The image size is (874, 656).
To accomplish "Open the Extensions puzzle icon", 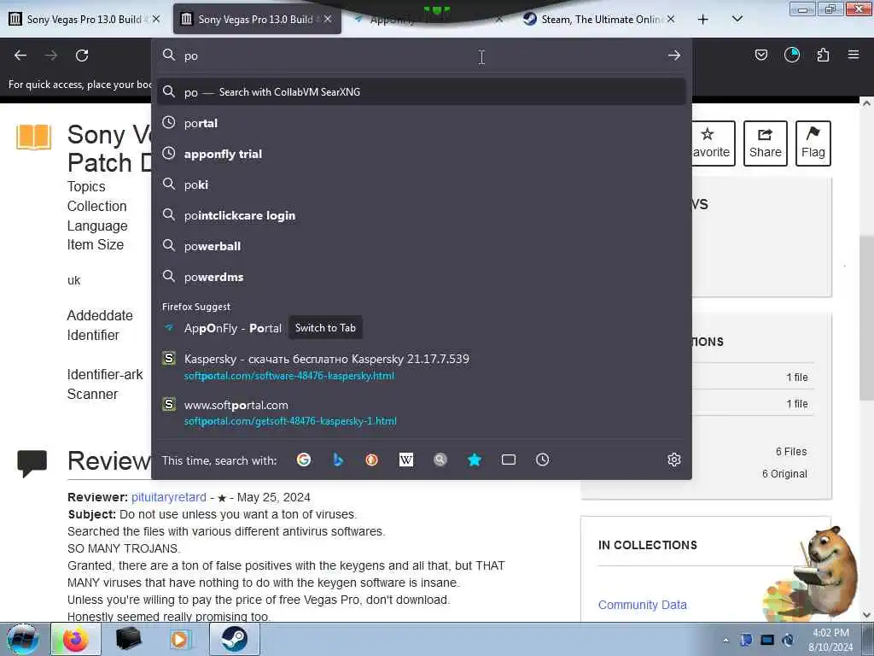I will point(823,55).
